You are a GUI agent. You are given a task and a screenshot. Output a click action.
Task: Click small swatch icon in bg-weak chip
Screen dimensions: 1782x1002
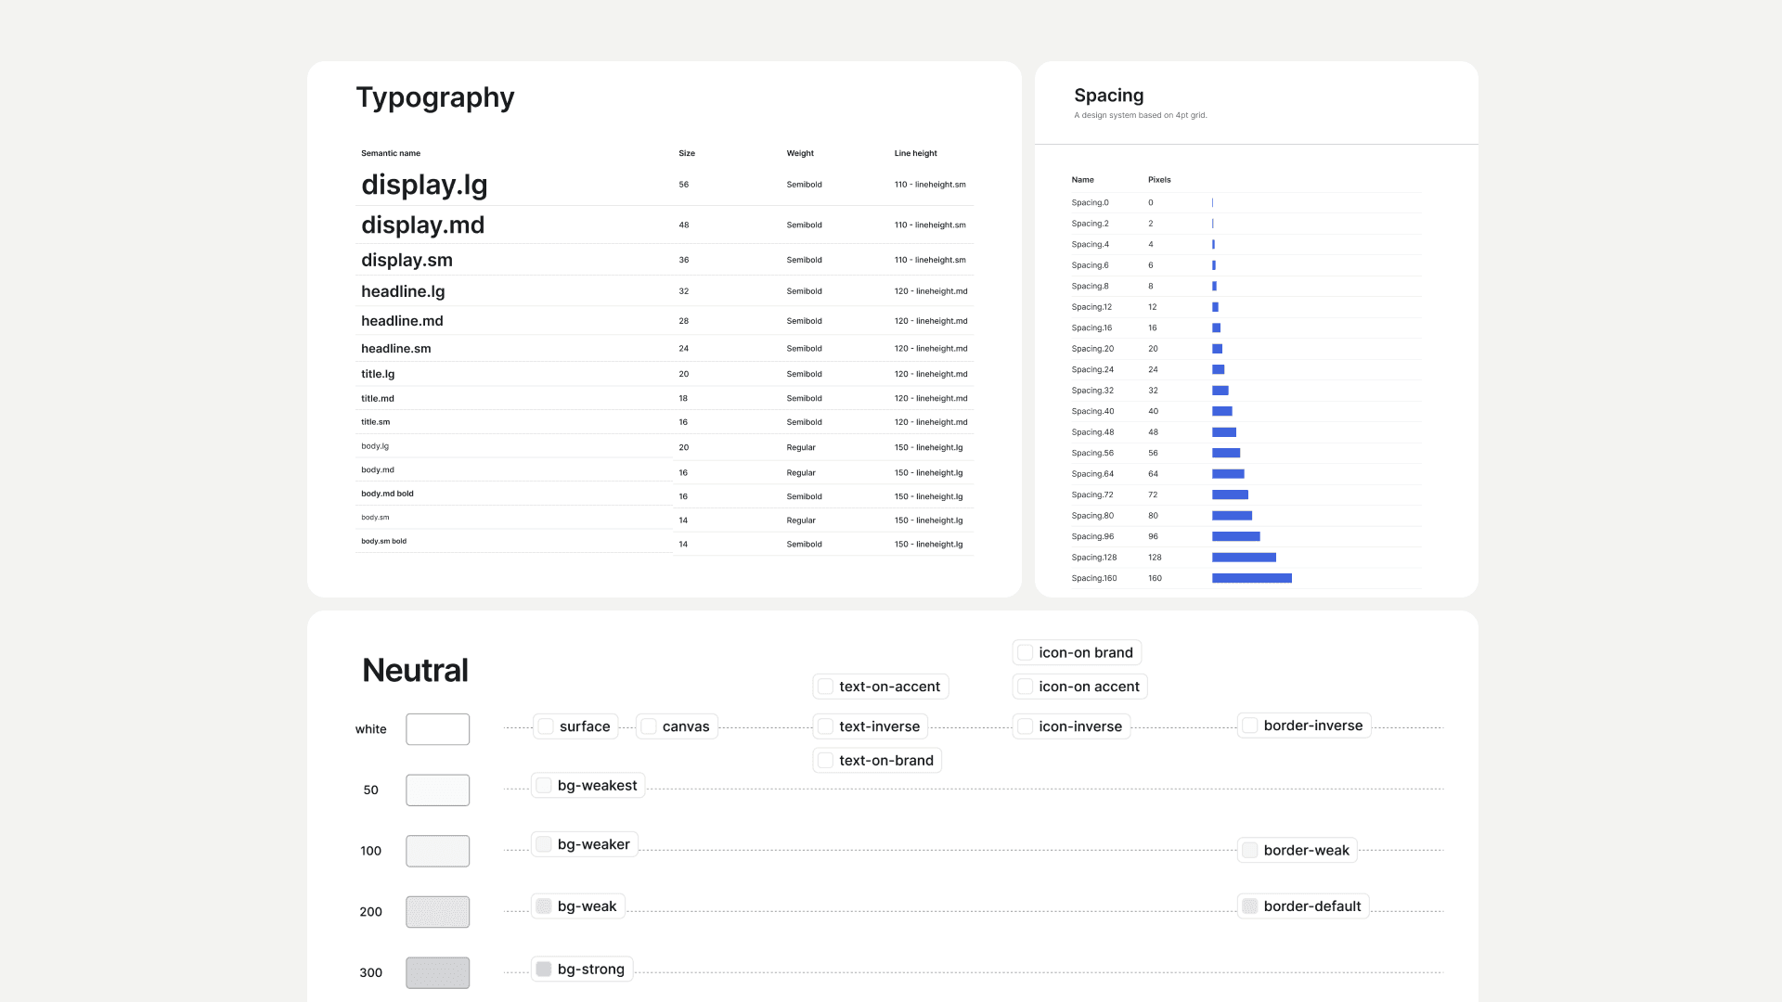pos(544,906)
